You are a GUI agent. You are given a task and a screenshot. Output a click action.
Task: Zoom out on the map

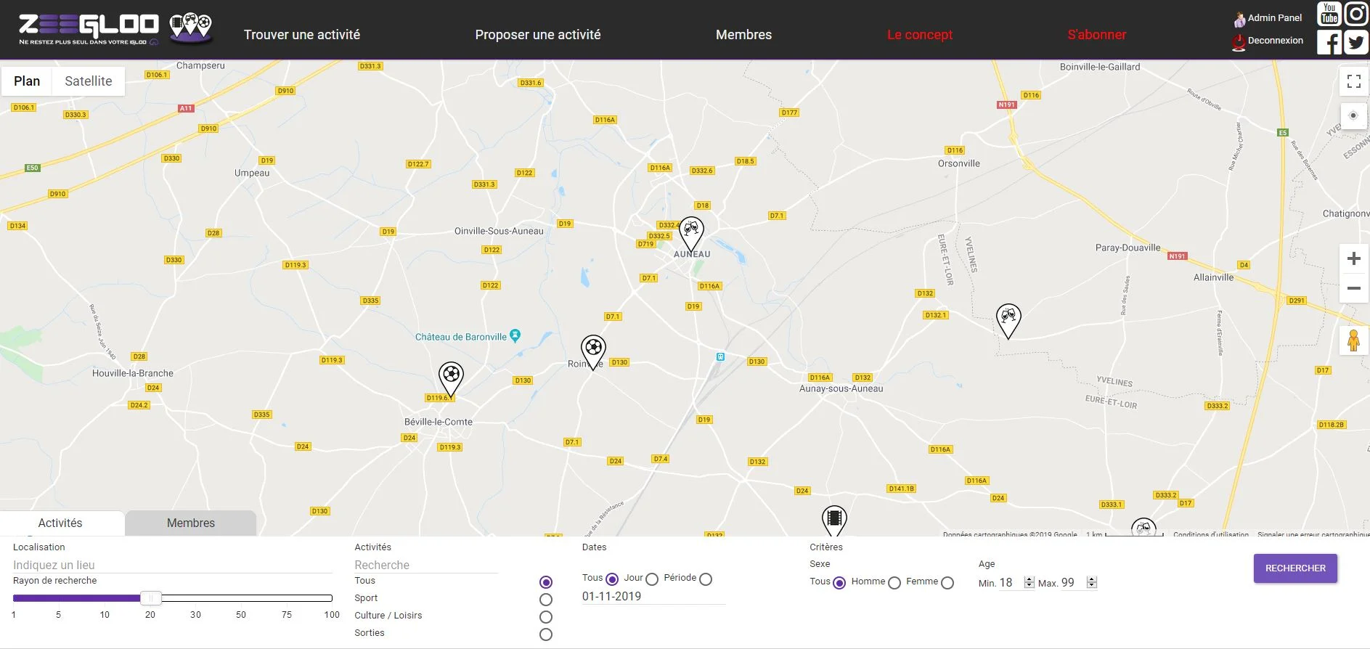1353,288
